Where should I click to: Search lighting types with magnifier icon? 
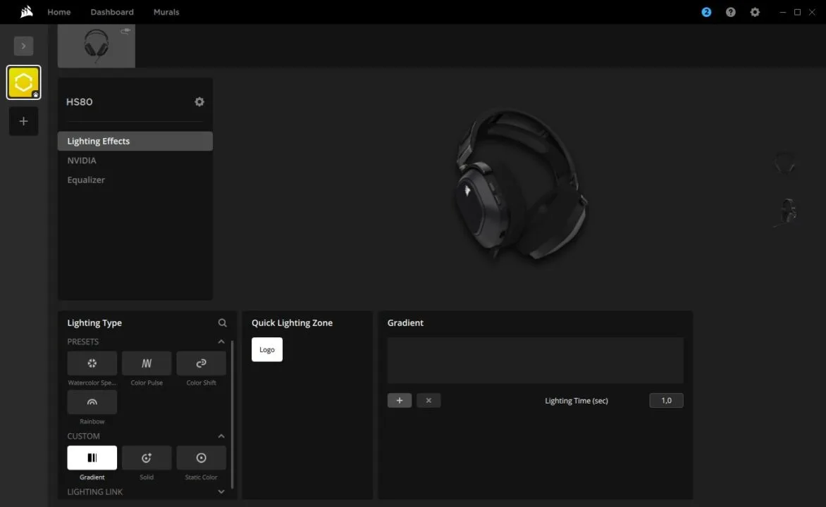(223, 323)
